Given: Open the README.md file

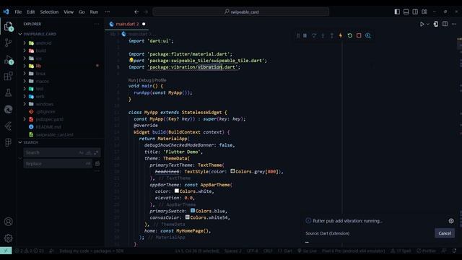Looking at the screenshot, I should coord(48,127).
